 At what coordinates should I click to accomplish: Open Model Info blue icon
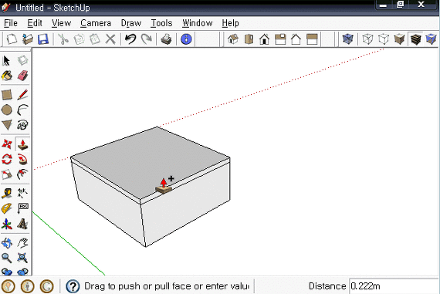[186, 39]
